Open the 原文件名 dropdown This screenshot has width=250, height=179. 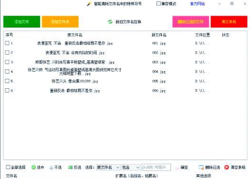coord(108,168)
